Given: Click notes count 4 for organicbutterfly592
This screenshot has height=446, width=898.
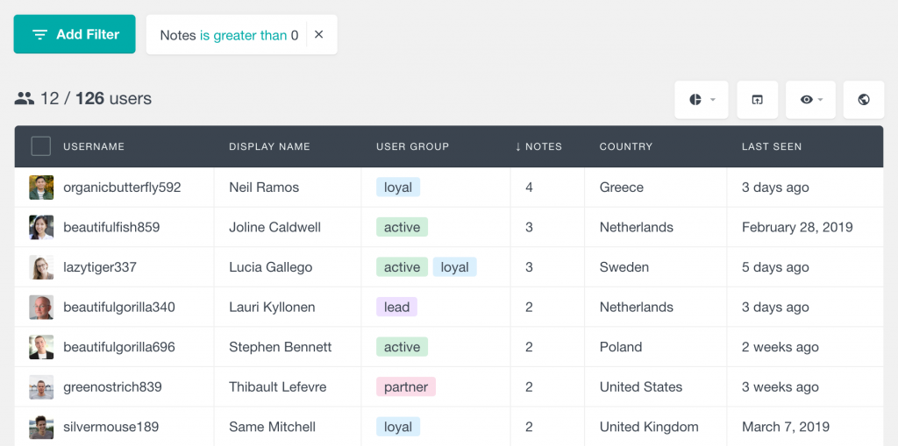Looking at the screenshot, I should coord(529,188).
